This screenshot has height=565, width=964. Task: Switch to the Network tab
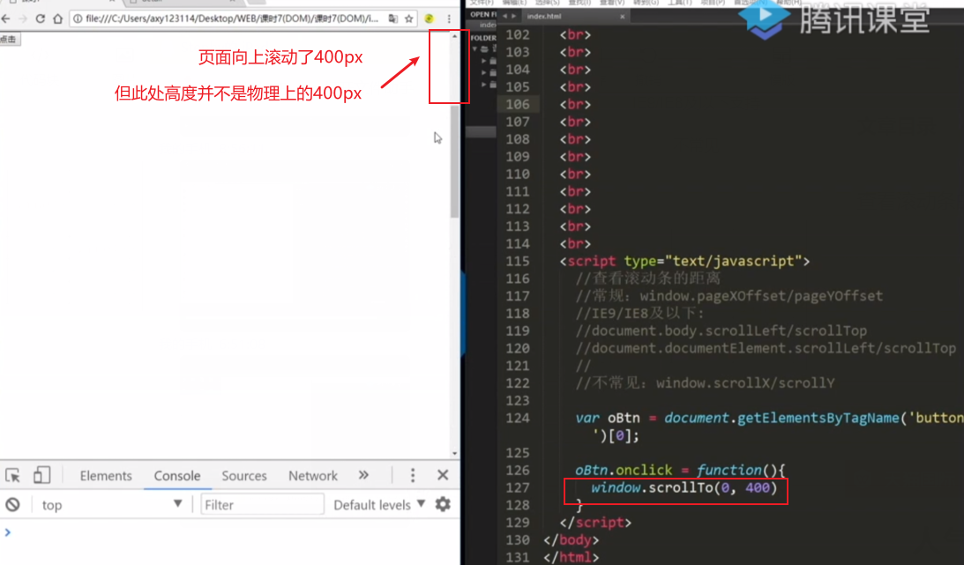click(313, 476)
